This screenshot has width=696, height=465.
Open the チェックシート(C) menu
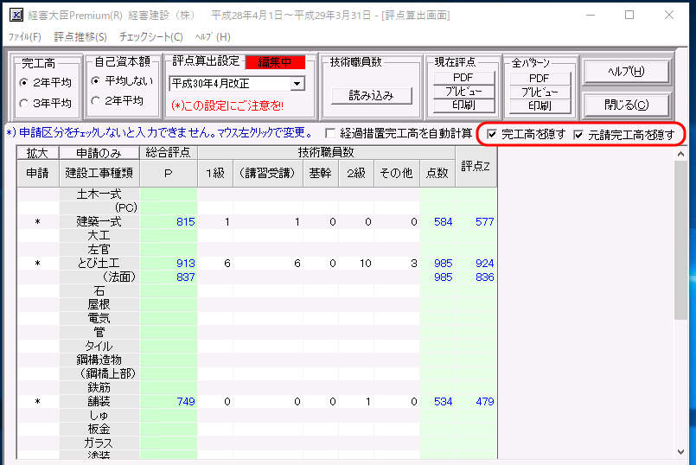tap(151, 37)
